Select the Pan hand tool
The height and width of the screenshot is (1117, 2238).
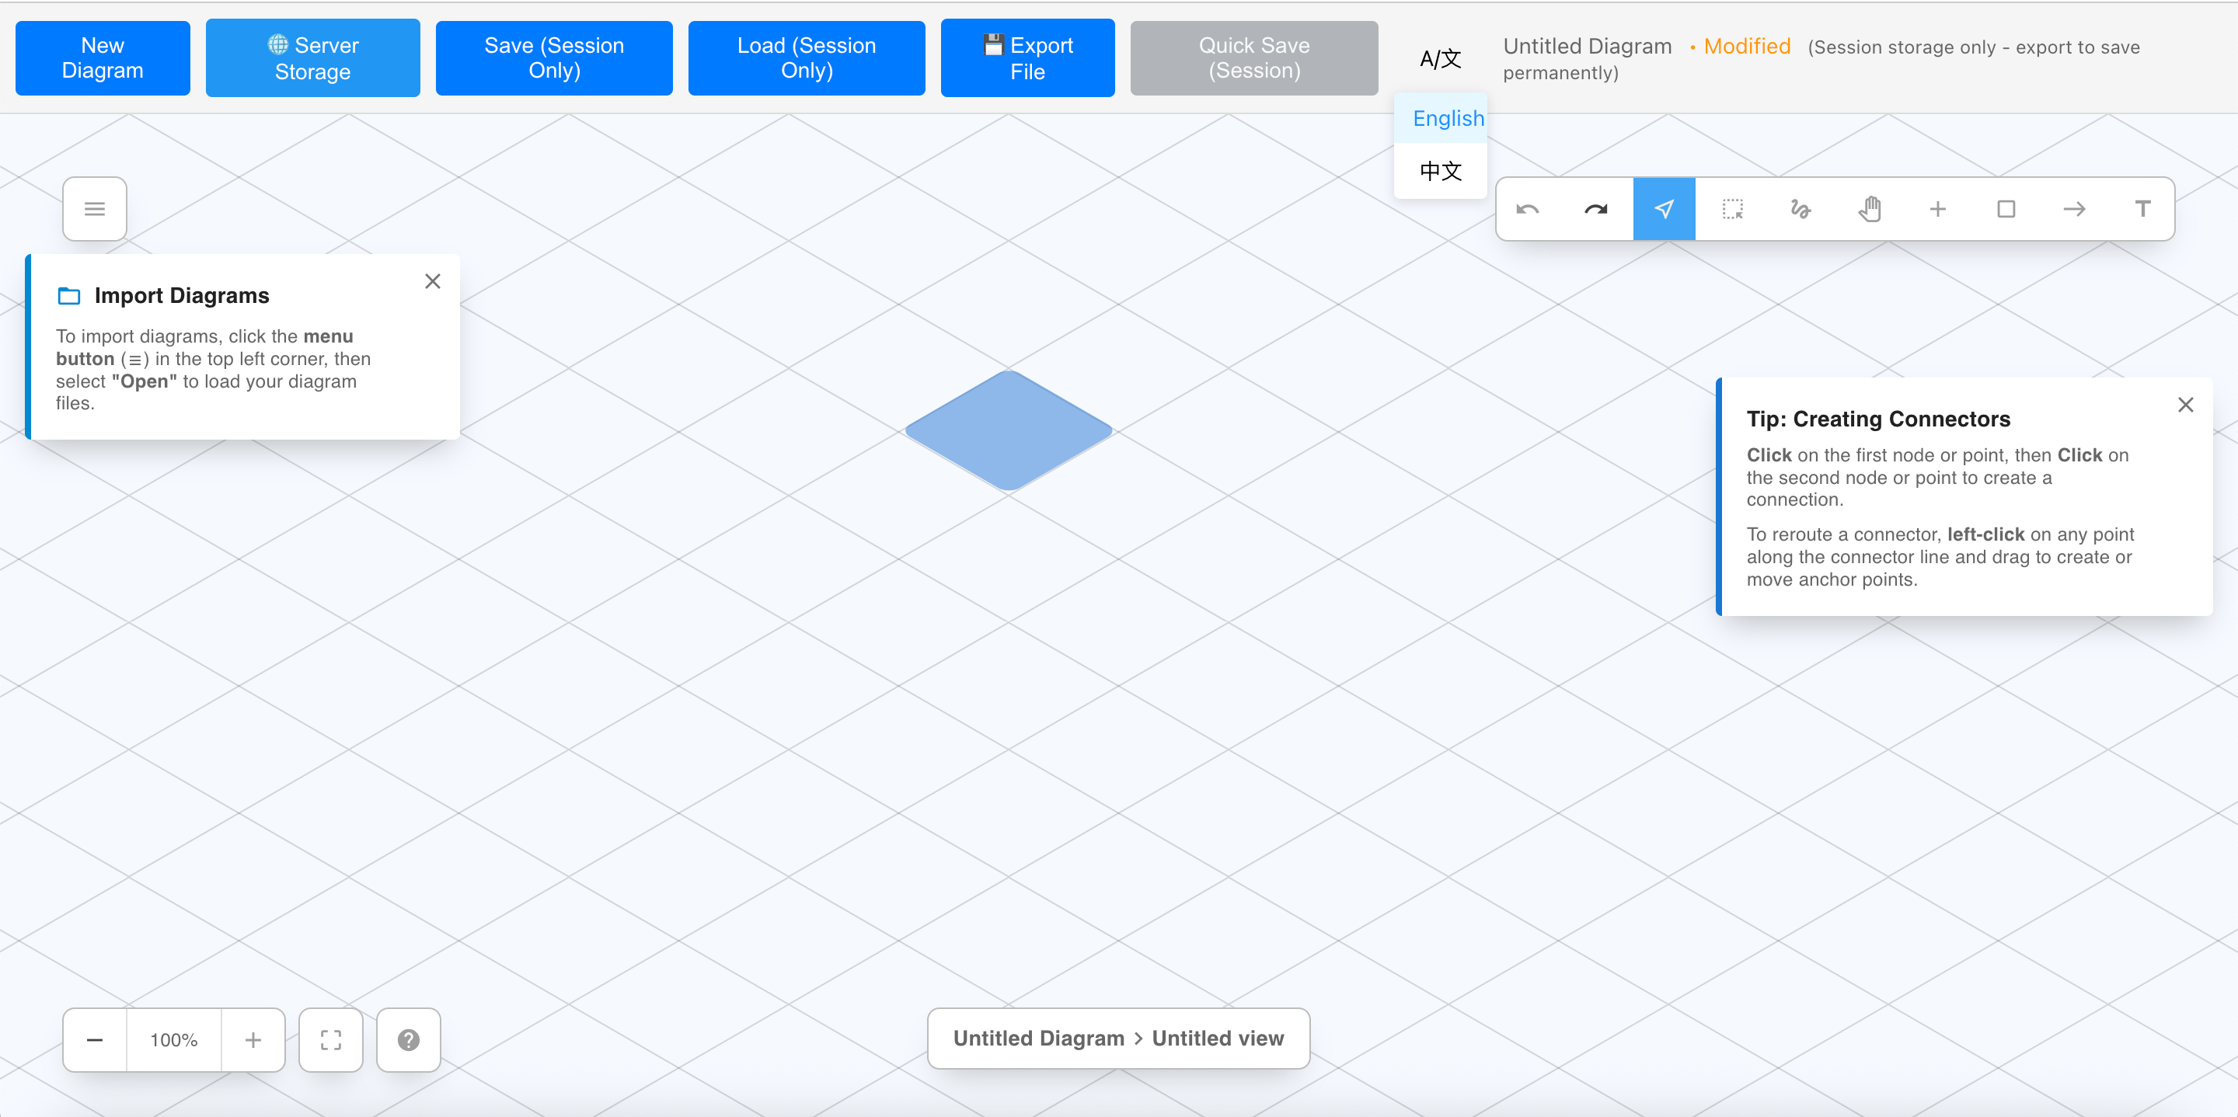click(1870, 209)
